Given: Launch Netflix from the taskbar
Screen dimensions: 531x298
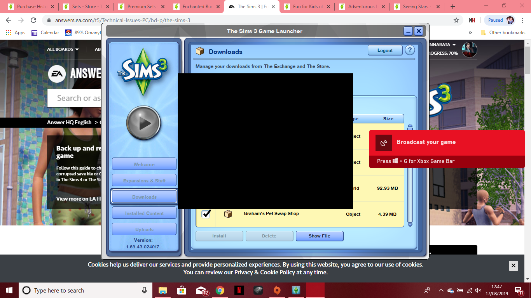Looking at the screenshot, I should [239, 290].
